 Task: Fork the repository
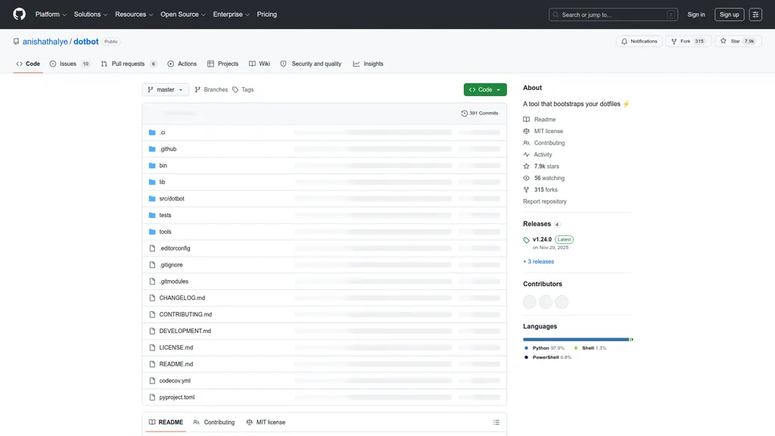tap(688, 41)
